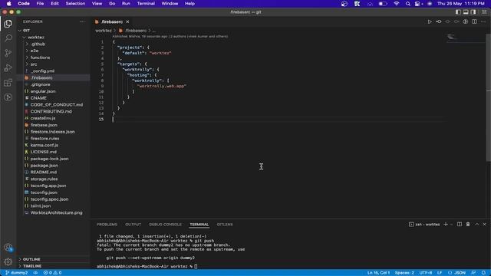The width and height of the screenshot is (491, 276).
Task: Open tslint.json in explorer
Action: point(41,206)
